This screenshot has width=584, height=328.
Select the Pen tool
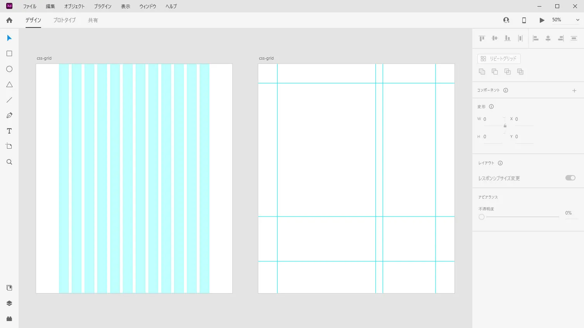point(9,115)
